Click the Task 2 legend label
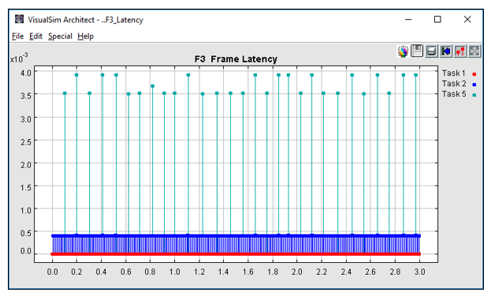491x296 pixels. pyautogui.click(x=454, y=84)
